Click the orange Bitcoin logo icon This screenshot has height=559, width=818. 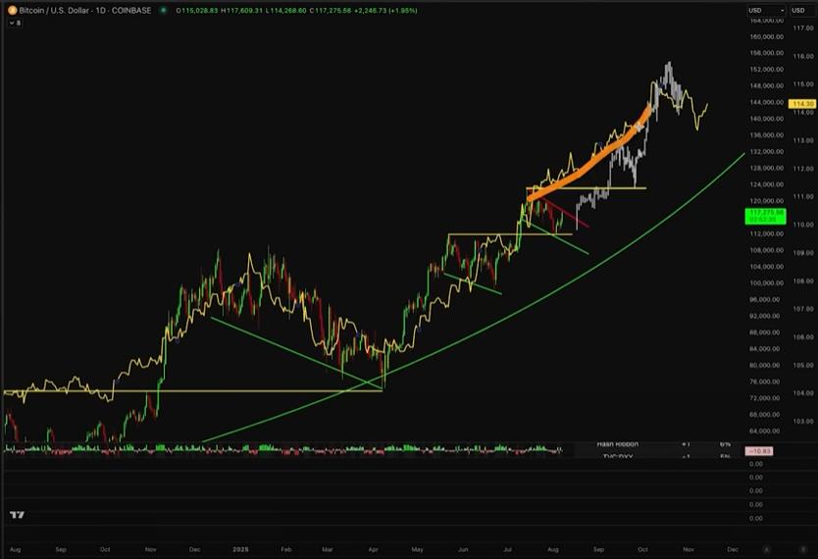click(12, 10)
